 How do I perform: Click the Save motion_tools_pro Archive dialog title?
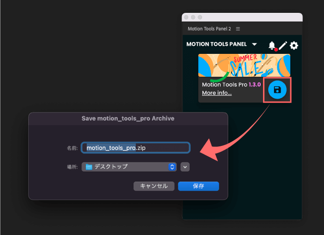pyautogui.click(x=128, y=118)
